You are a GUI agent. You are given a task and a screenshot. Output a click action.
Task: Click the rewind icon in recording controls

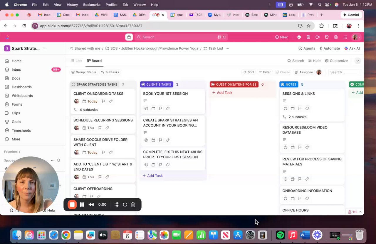coord(91,204)
